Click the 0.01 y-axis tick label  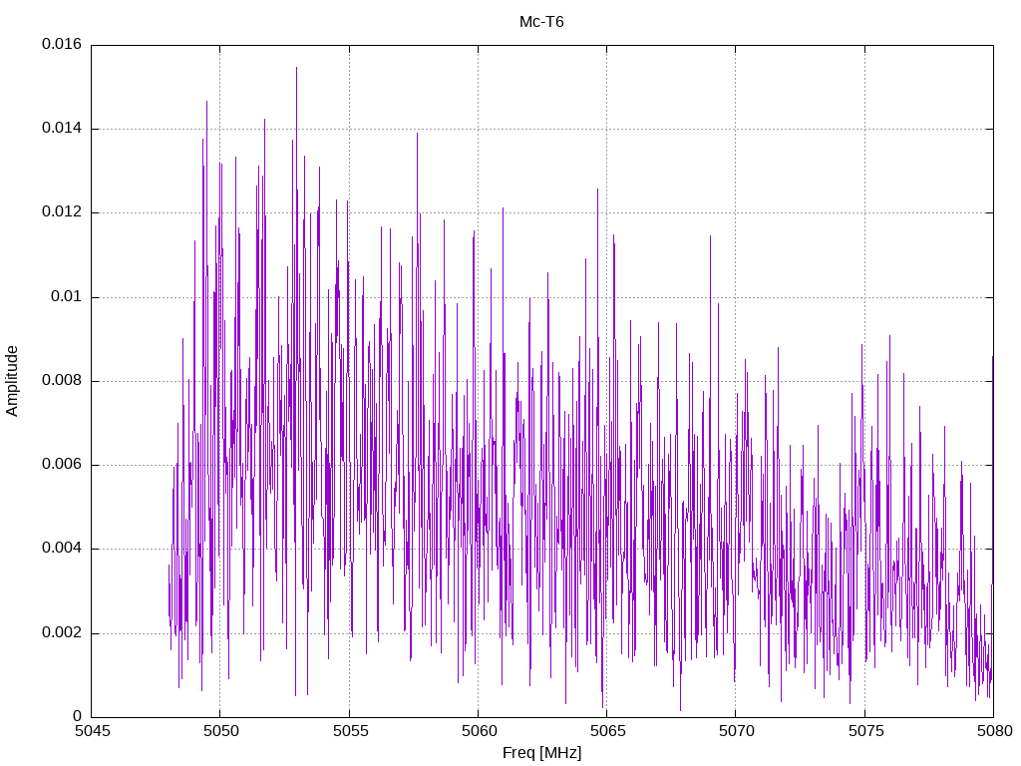click(x=67, y=297)
